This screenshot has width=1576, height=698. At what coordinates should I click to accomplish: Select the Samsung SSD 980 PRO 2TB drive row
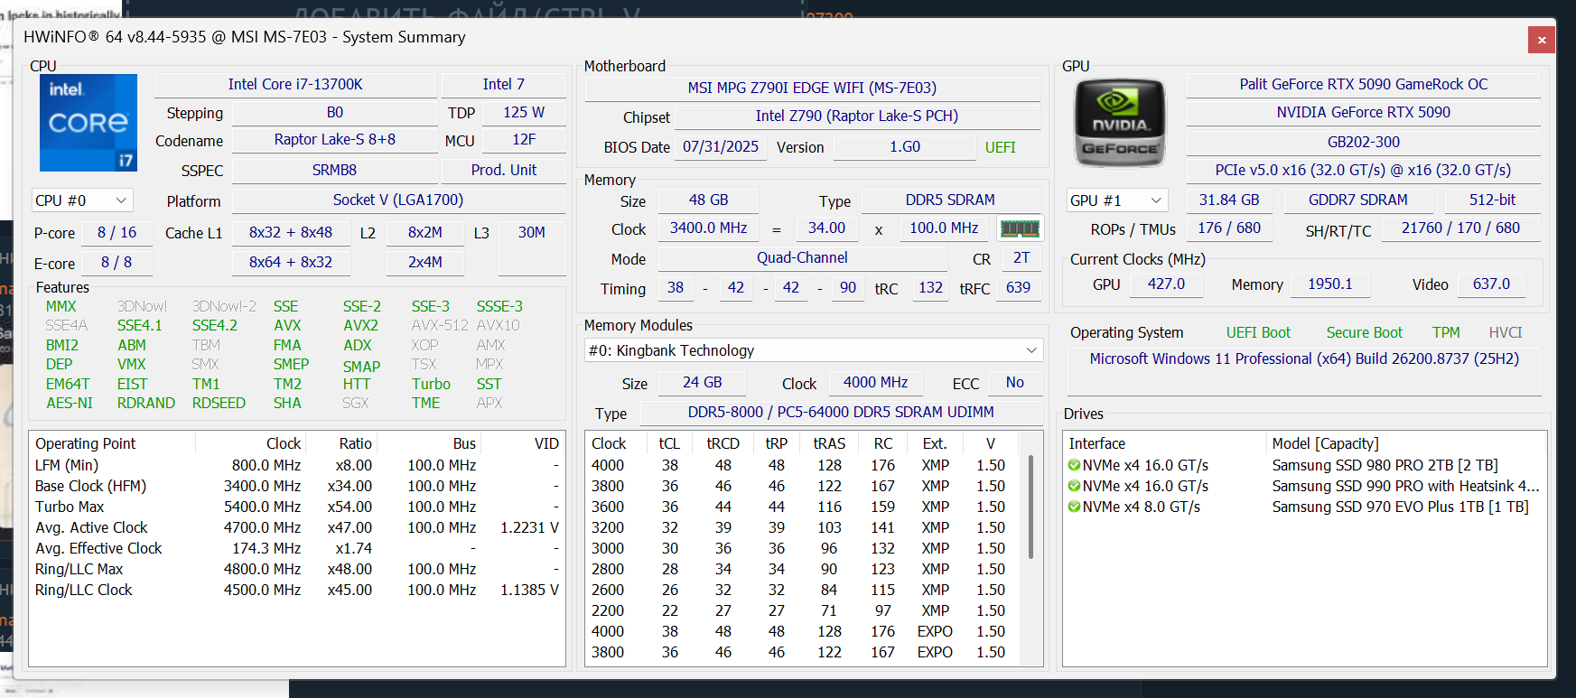tap(1304, 466)
